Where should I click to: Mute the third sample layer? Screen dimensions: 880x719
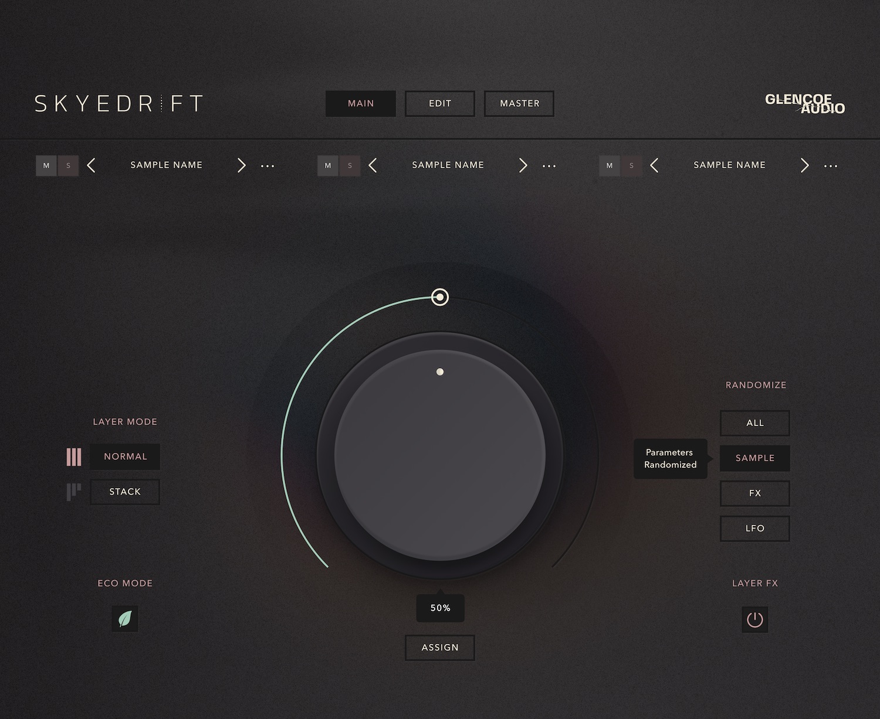(610, 166)
